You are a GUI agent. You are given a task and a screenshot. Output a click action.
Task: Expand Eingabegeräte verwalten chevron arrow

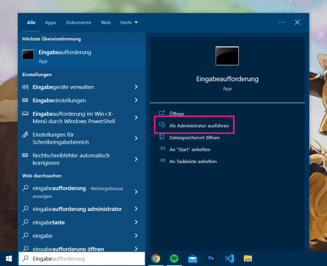[x=136, y=87]
